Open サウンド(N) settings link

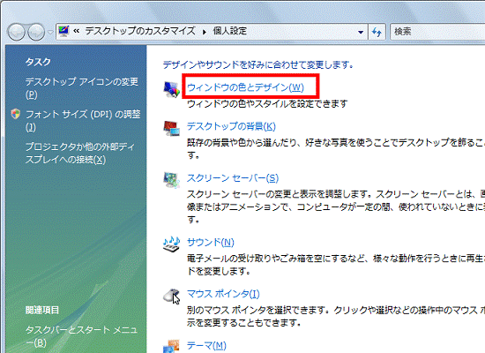click(211, 242)
